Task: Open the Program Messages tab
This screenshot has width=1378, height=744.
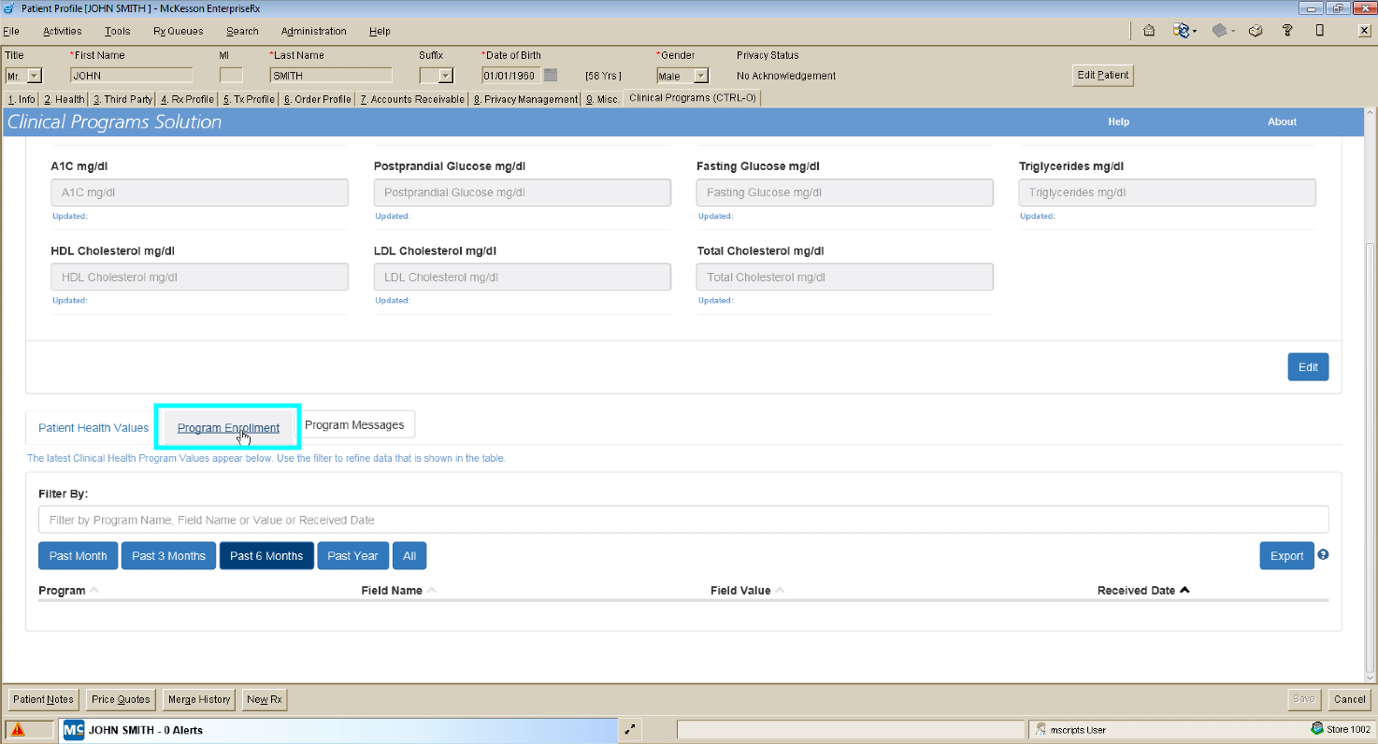Action: 354,424
